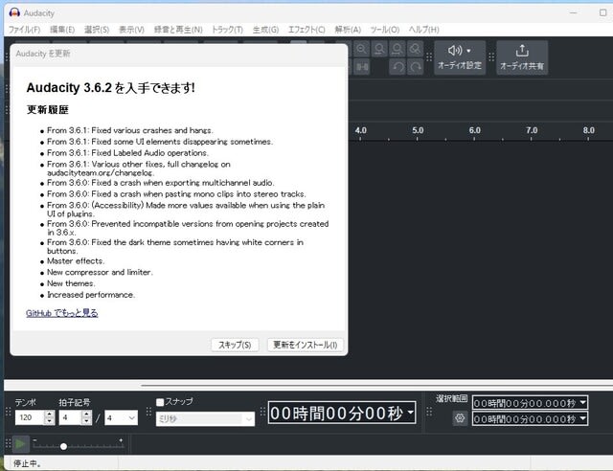Click the grip handle left of テンポ
The width and height of the screenshot is (613, 471).
tap(9, 412)
